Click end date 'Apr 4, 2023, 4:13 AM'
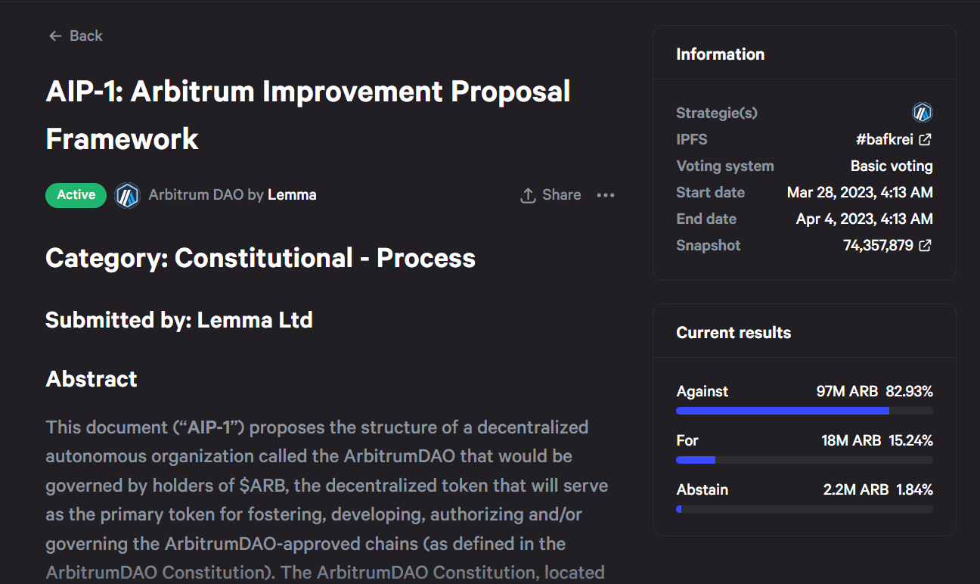The width and height of the screenshot is (980, 584). (x=864, y=219)
